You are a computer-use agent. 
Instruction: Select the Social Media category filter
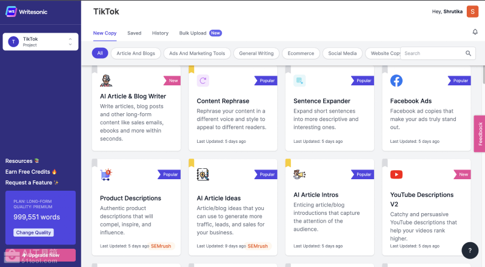click(343, 53)
